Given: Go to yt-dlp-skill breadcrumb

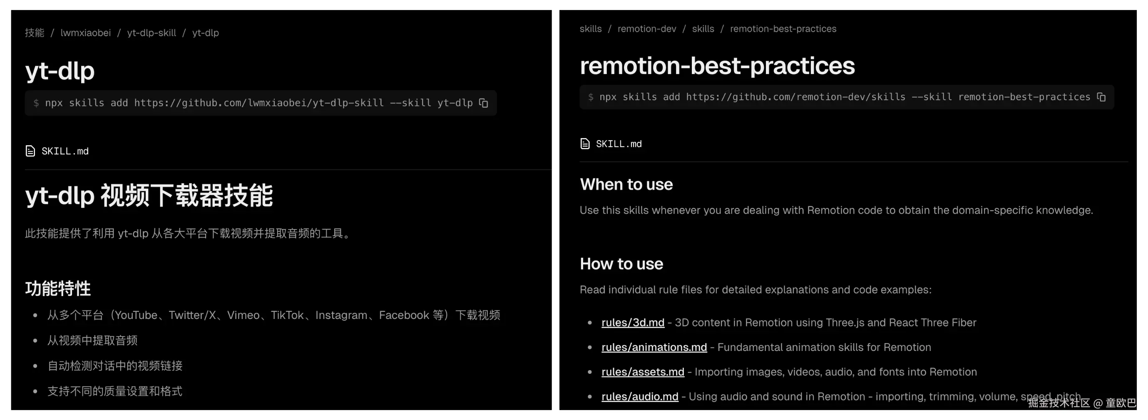Looking at the screenshot, I should click(152, 32).
